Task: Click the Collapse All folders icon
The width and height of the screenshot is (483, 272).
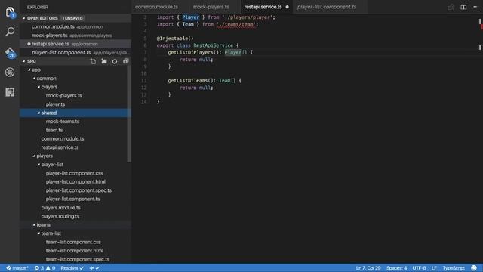Action: 125,61
